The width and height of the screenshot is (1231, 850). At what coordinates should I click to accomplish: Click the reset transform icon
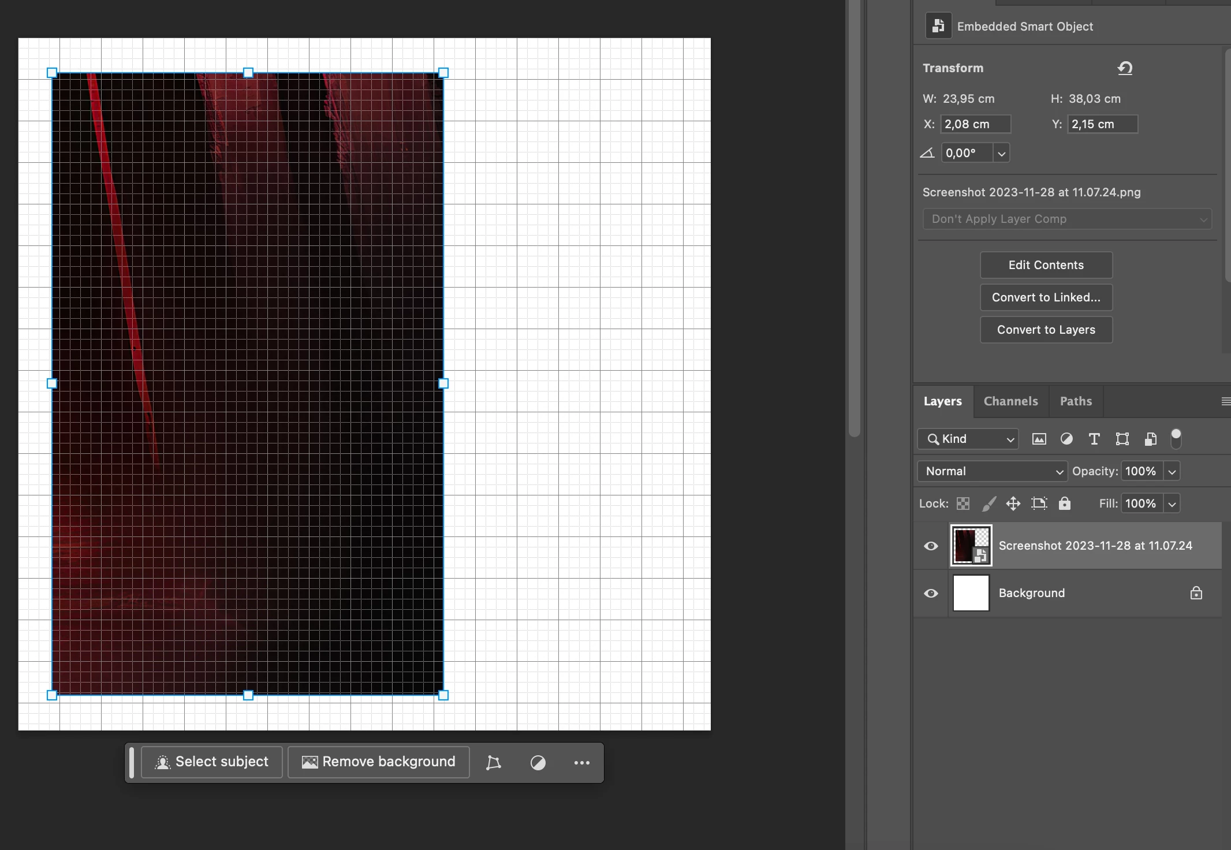[1124, 68]
